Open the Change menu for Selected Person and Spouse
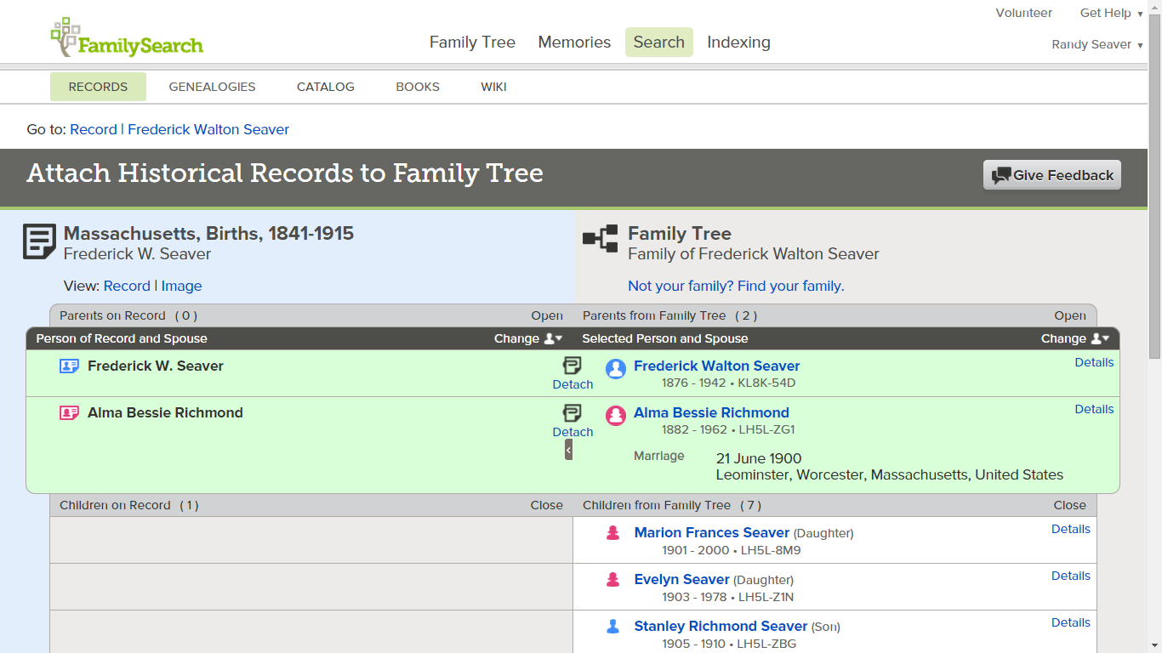Screen dimensions: 1162x653 (x=1075, y=338)
